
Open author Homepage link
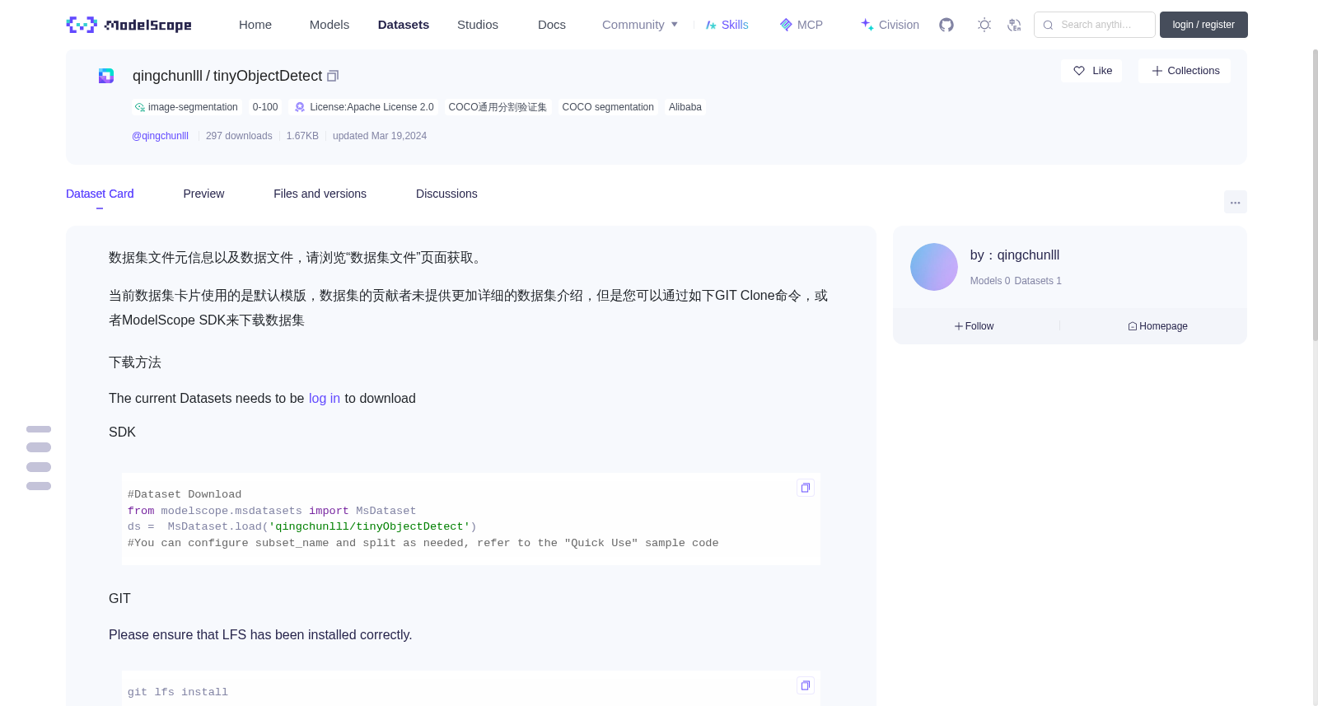pyautogui.click(x=1157, y=326)
